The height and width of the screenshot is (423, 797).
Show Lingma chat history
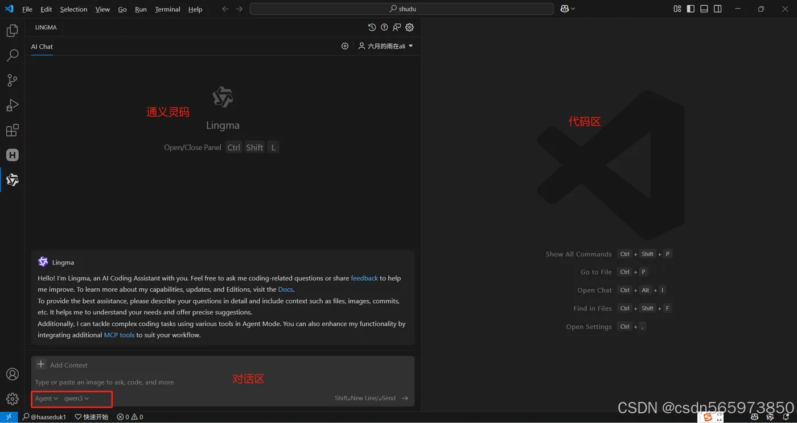pyautogui.click(x=372, y=27)
